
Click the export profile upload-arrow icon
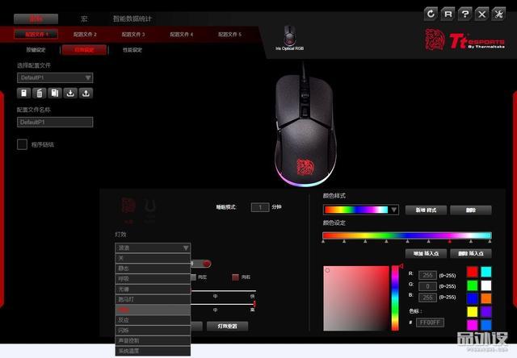click(86, 94)
